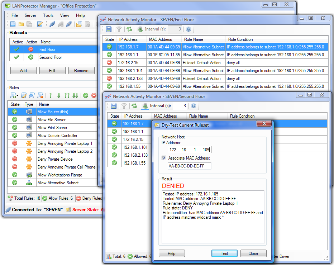Screen dimensions: 334x265
Task: Click Refresh icon in Second Floor monitor
Action: pos(134,106)
